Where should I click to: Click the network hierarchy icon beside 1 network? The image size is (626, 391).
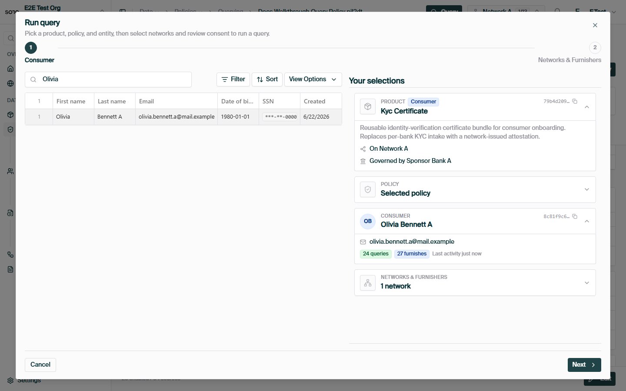[368, 283]
